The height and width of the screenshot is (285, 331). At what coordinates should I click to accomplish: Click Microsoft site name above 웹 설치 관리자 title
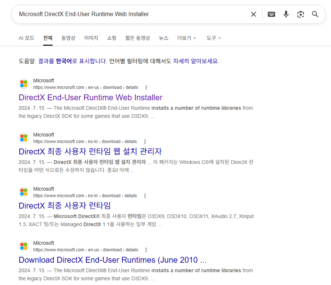pos(44,135)
